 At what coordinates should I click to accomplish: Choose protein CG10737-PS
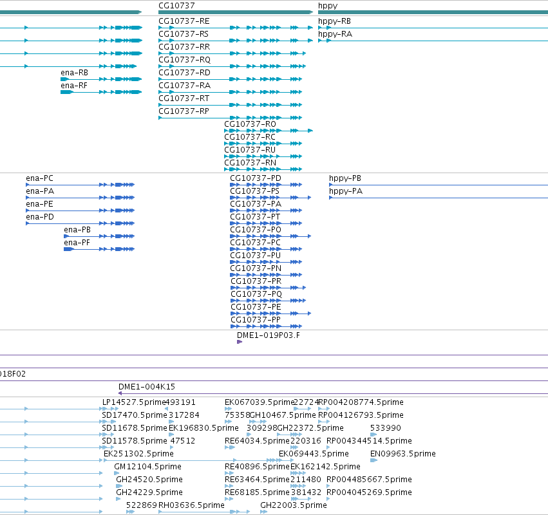coord(255,191)
